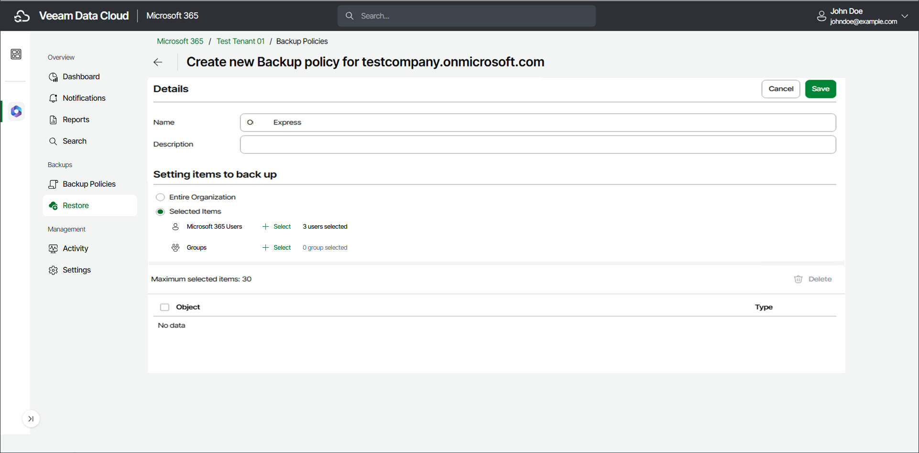This screenshot has height=453, width=919.
Task: Click the sidebar Search magnifier icon
Action: [53, 141]
